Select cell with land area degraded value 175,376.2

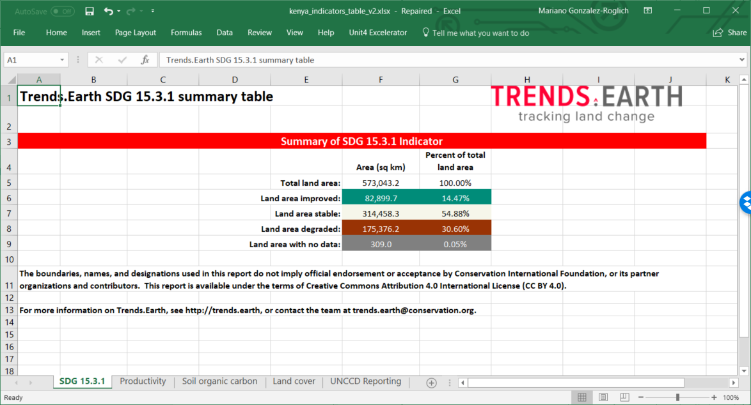381,229
